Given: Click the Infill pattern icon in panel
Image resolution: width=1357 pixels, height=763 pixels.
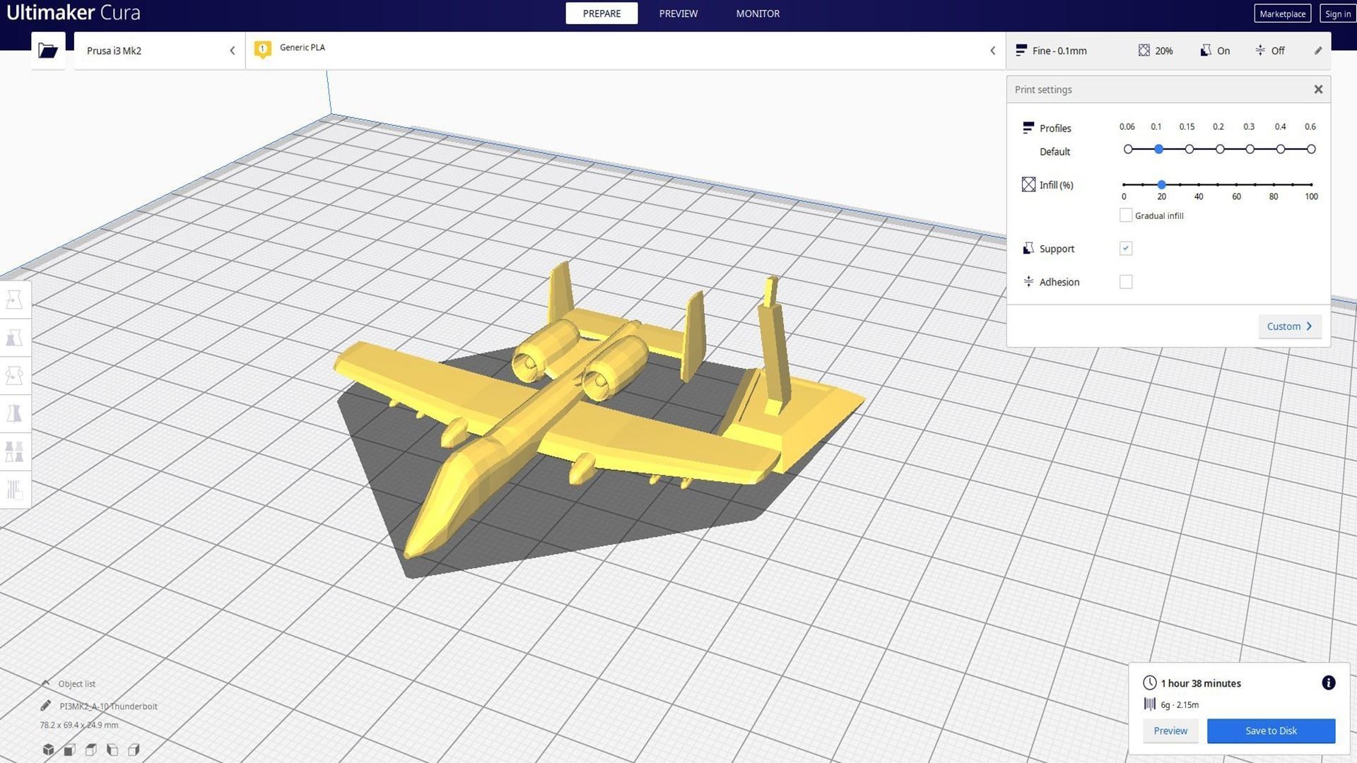Looking at the screenshot, I should [x=1028, y=184].
